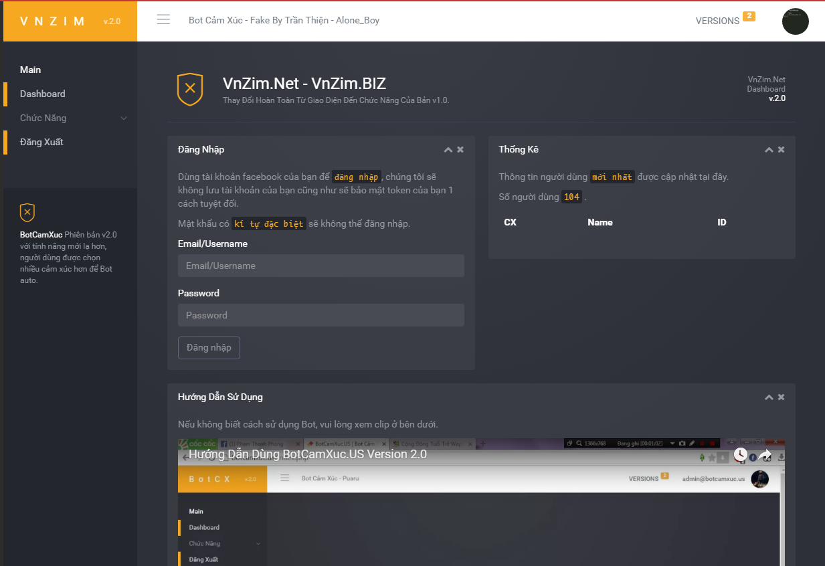Click the Password field label
The height and width of the screenshot is (566, 825).
(x=199, y=293)
